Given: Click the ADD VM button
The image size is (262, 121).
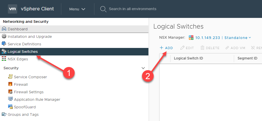Looking at the screenshot, I should (x=235, y=48).
